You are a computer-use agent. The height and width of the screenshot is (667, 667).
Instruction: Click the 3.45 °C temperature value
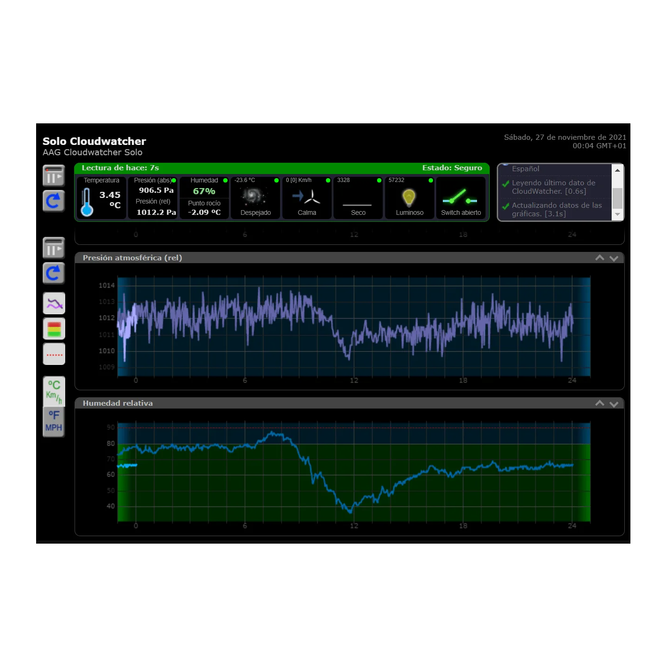(110, 200)
